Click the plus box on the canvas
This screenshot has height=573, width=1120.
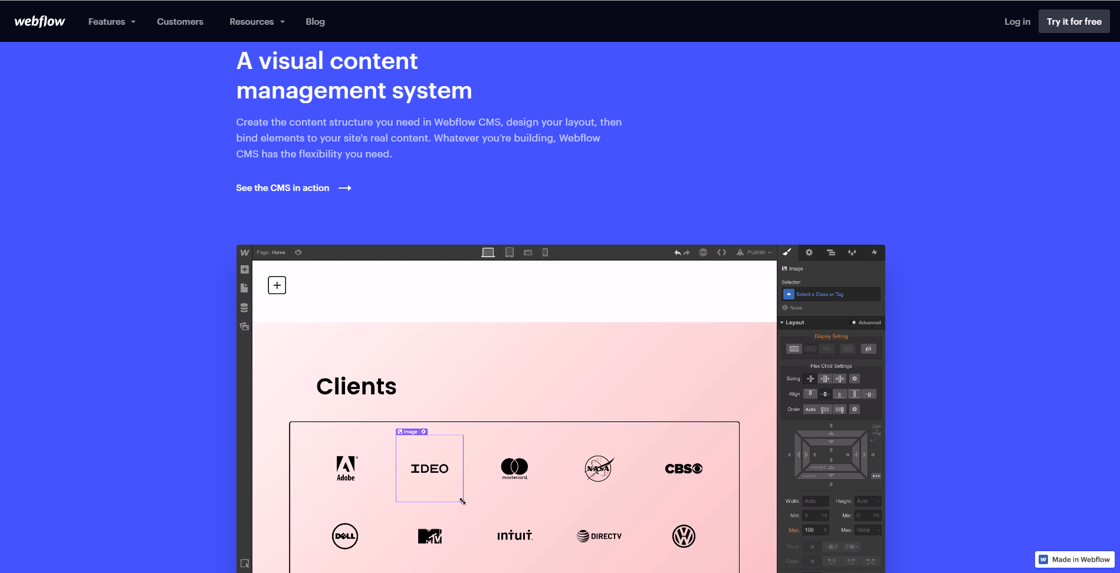[x=277, y=285]
